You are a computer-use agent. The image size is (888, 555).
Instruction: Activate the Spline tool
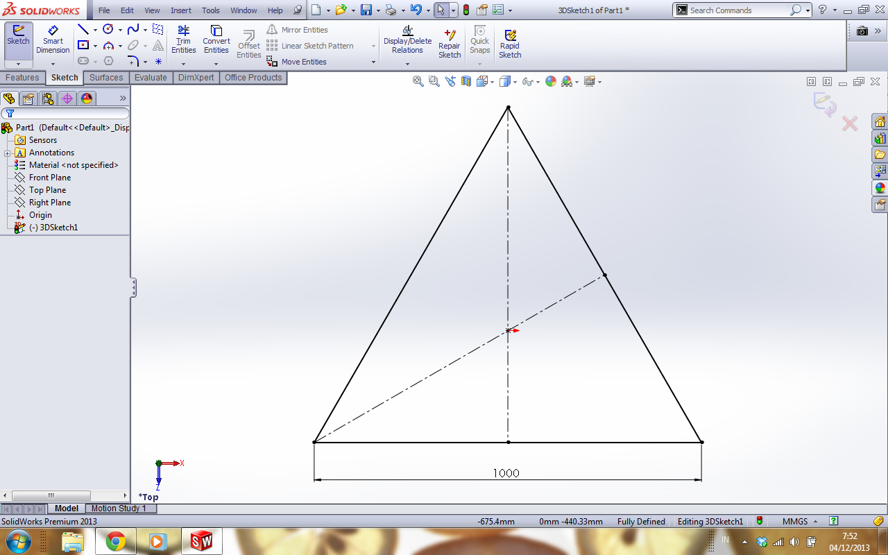133,29
